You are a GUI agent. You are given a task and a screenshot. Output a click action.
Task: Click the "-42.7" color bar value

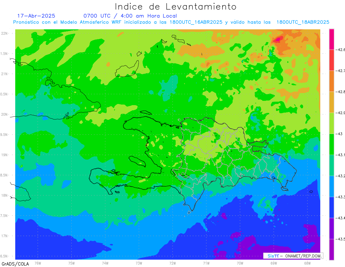click(340, 71)
